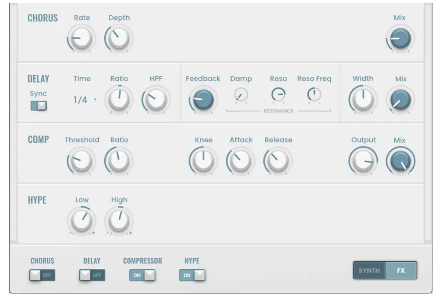Adjust the Chorus Mix level
This screenshot has height=299, width=435.
[400, 39]
